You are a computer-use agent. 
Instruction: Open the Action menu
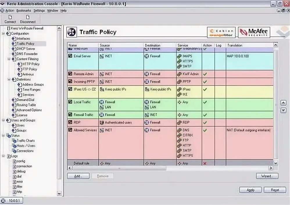click(x=10, y=11)
